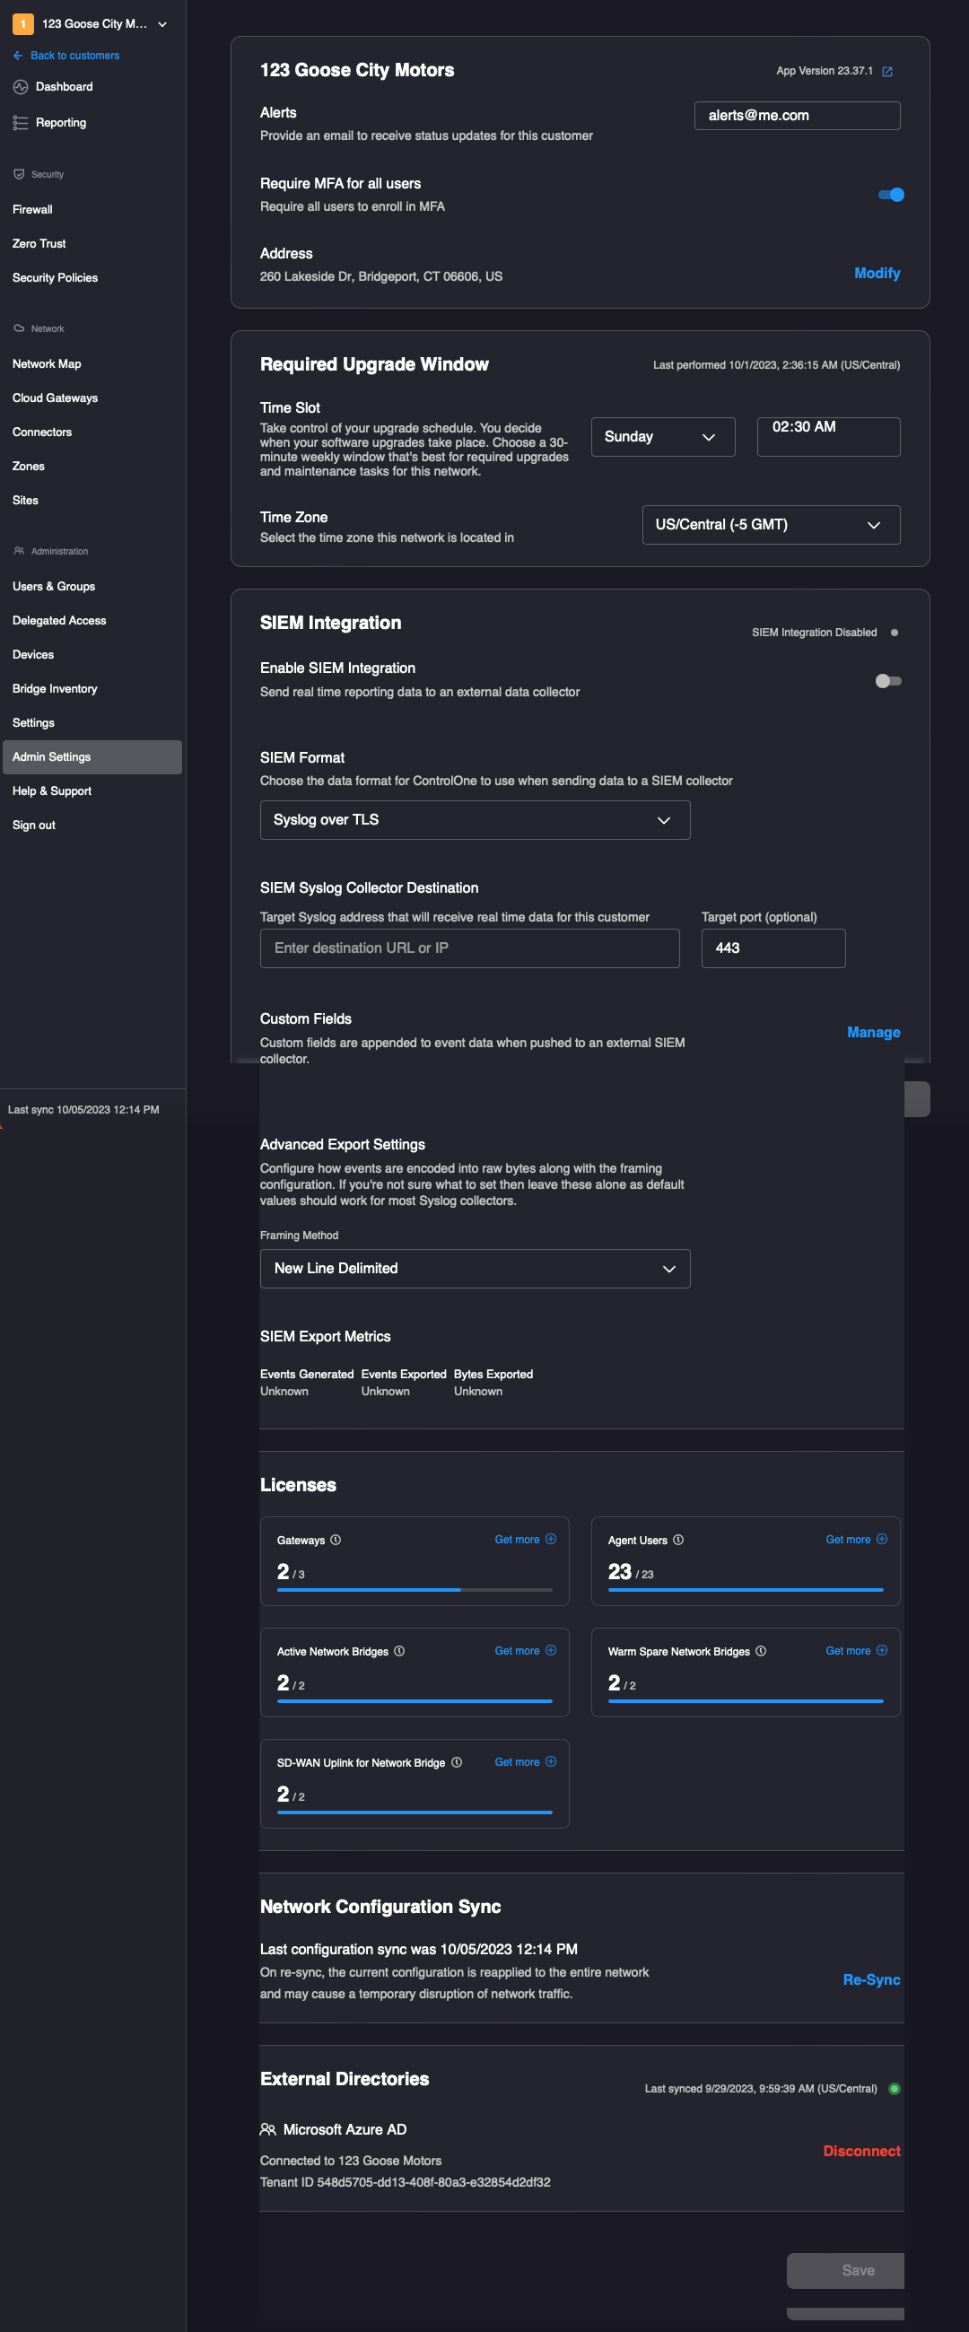Go to Users & Groups
The height and width of the screenshot is (2332, 969).
coord(54,587)
